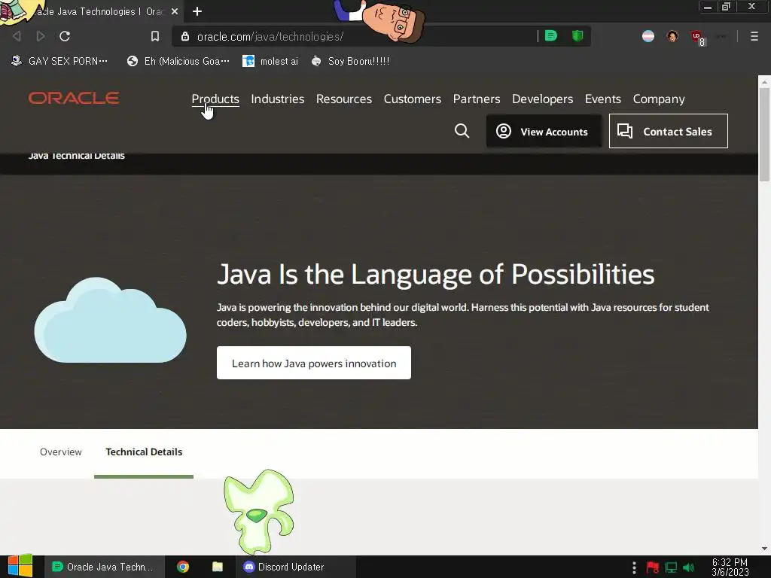Open a new tab with plus button
The image size is (771, 578).
point(197,11)
